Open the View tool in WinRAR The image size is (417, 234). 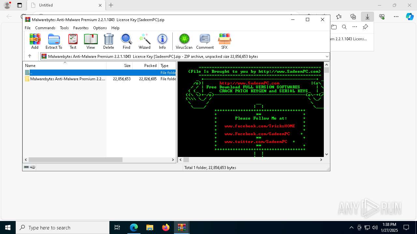(91, 41)
